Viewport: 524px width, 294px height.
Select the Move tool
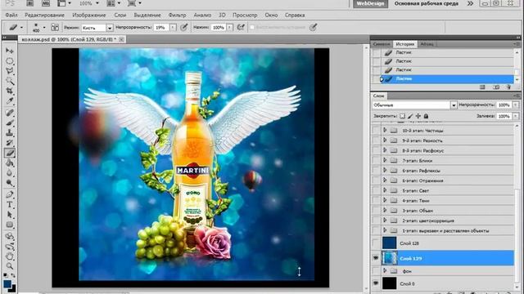9,51
